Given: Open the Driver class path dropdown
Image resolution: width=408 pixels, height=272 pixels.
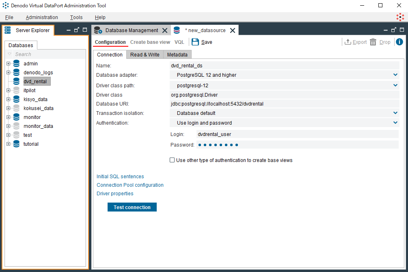Looking at the screenshot, I should click(x=395, y=85).
